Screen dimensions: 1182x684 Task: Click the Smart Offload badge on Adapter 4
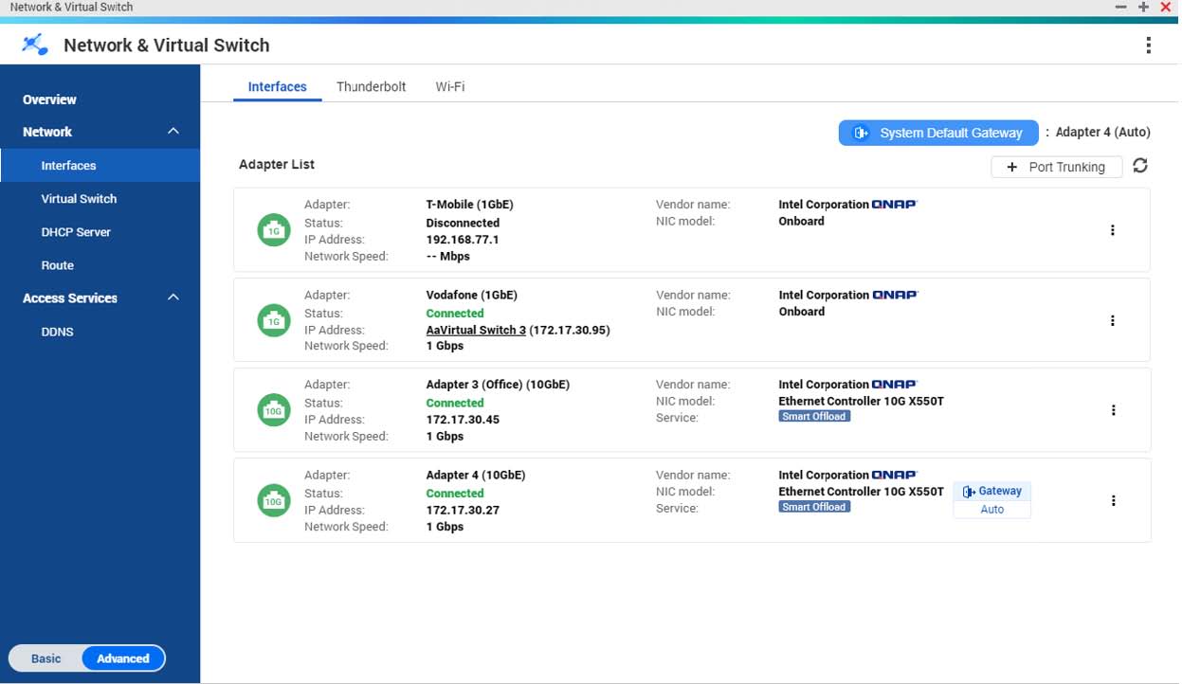pos(814,507)
